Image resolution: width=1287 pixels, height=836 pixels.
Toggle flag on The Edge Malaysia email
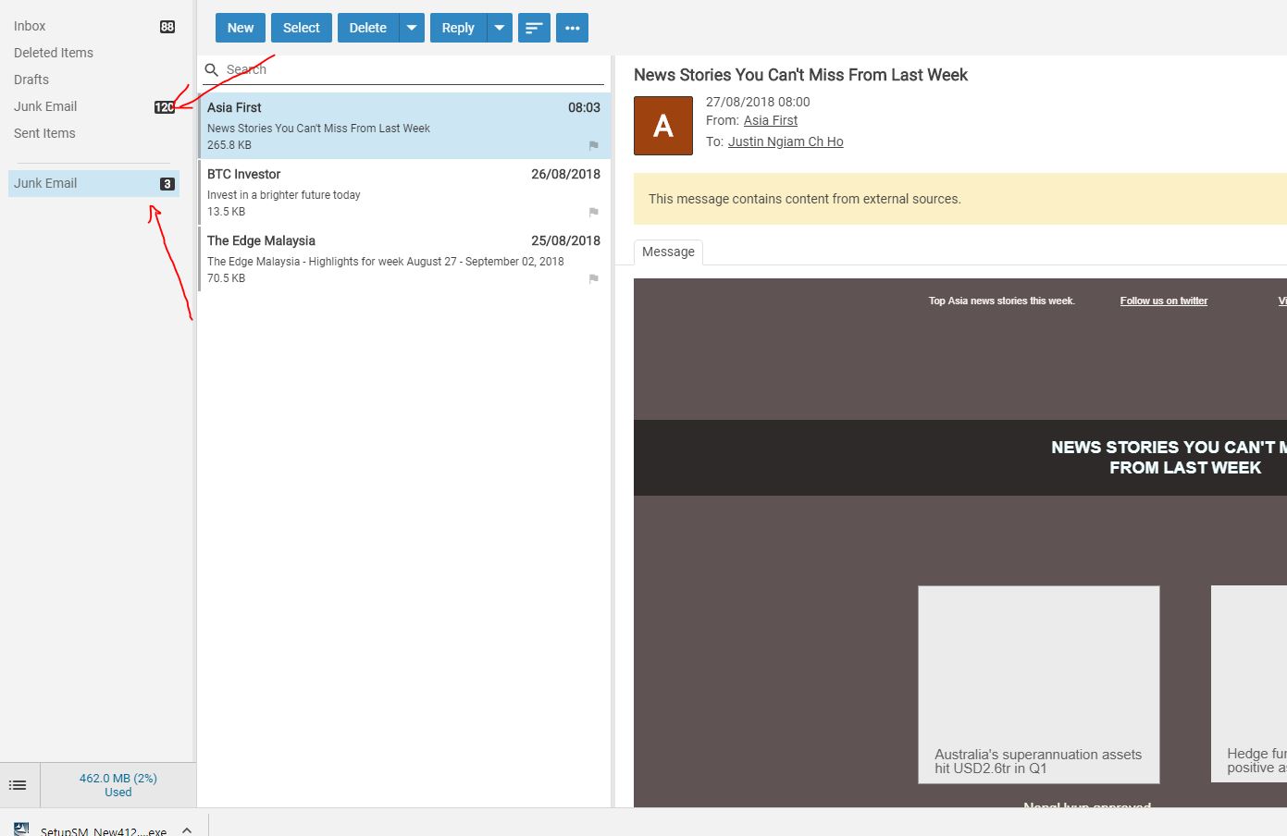pos(593,278)
